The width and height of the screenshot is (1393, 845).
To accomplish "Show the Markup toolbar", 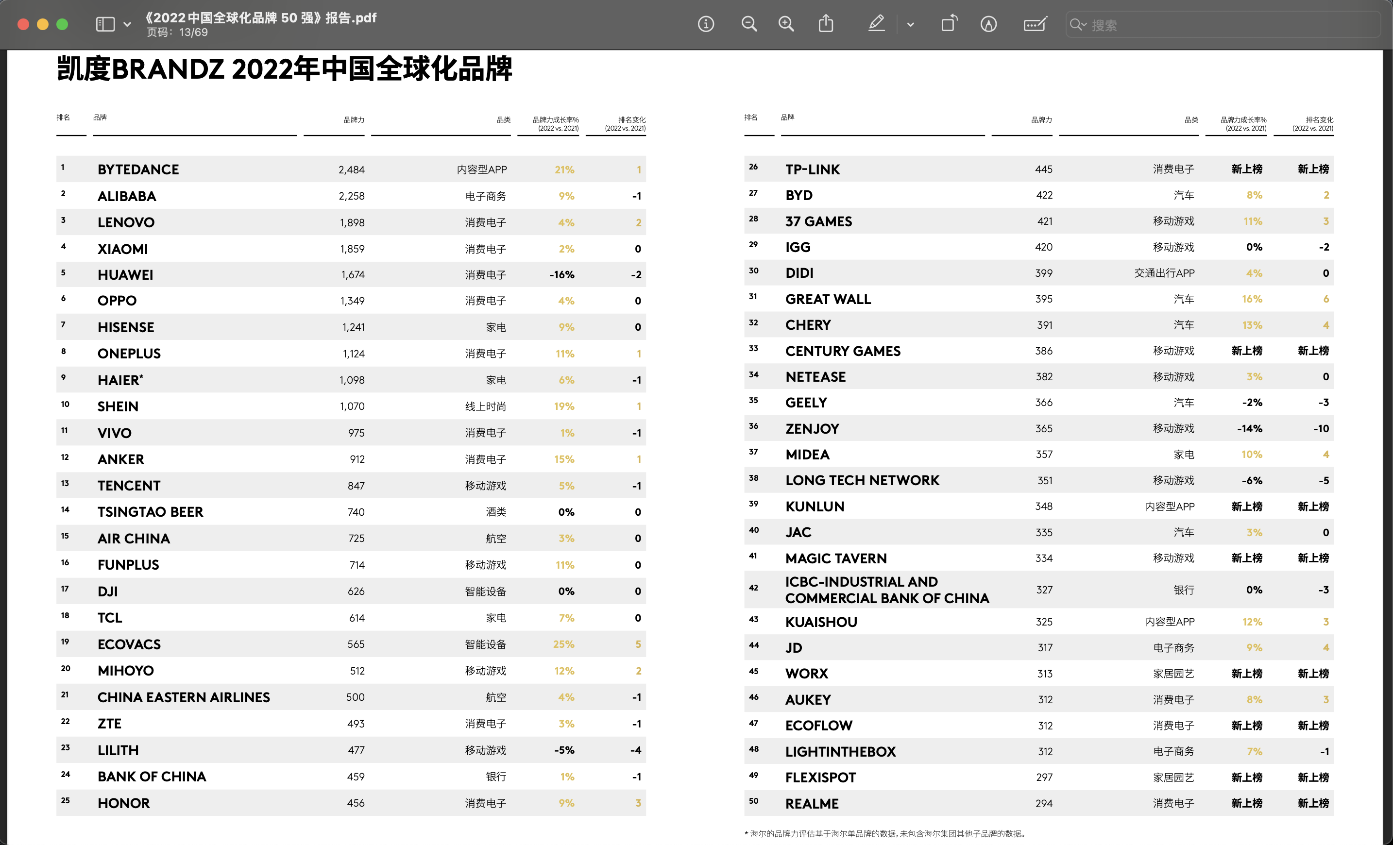I will tap(988, 24).
